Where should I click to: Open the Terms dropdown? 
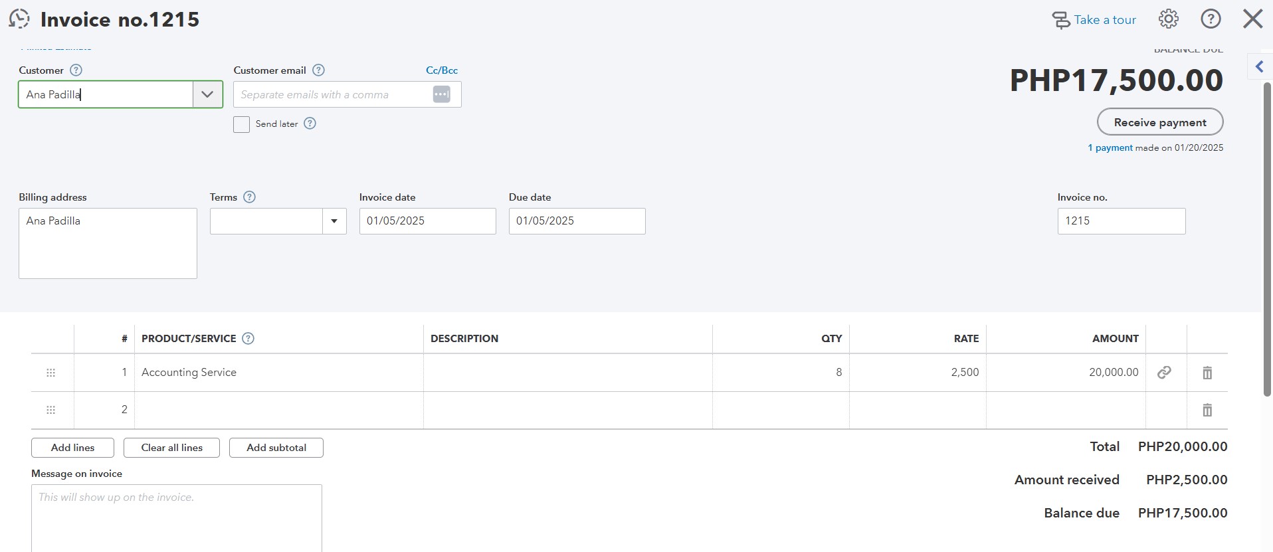(334, 221)
